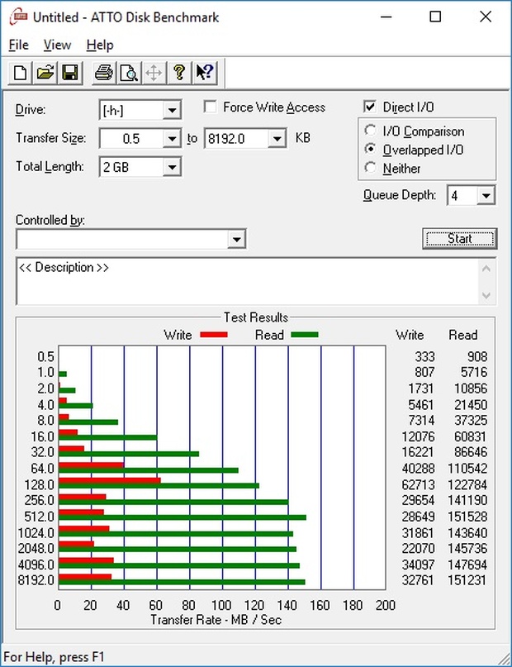Click inside the Description text box
Screen dimensions: 512x667
tap(247, 281)
